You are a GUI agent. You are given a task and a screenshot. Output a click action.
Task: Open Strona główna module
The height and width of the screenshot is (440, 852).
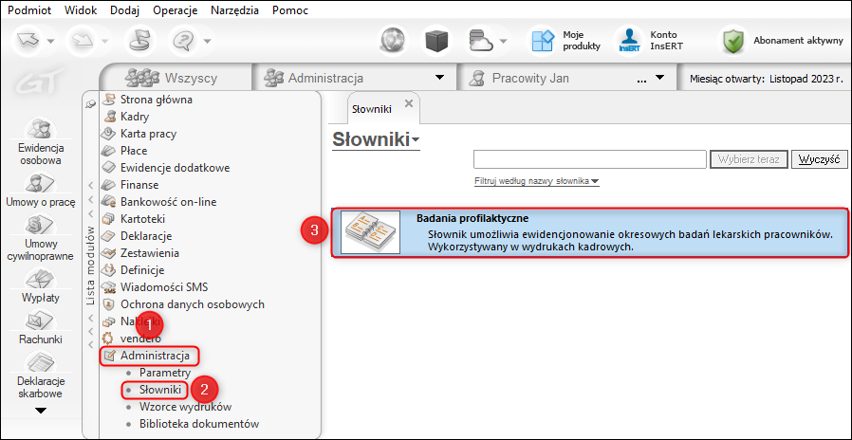(157, 100)
